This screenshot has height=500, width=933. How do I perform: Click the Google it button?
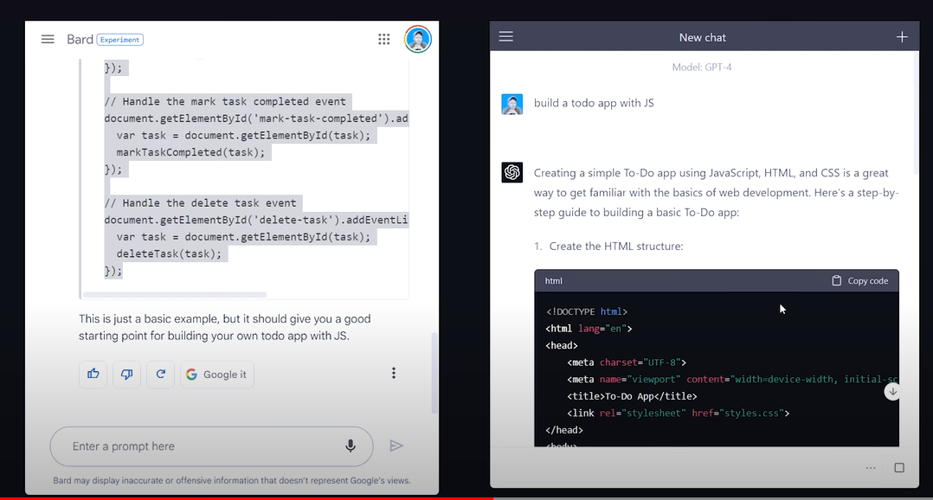(217, 375)
